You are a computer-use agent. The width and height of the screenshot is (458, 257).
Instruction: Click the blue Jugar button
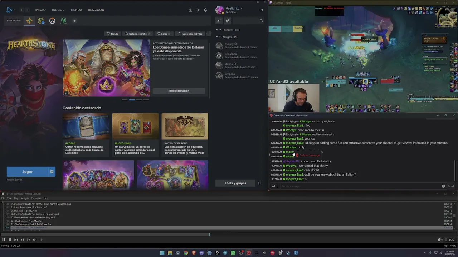28,172
